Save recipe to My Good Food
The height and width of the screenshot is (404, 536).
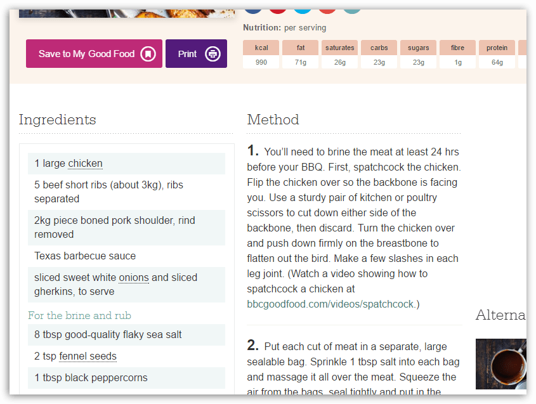(x=87, y=54)
